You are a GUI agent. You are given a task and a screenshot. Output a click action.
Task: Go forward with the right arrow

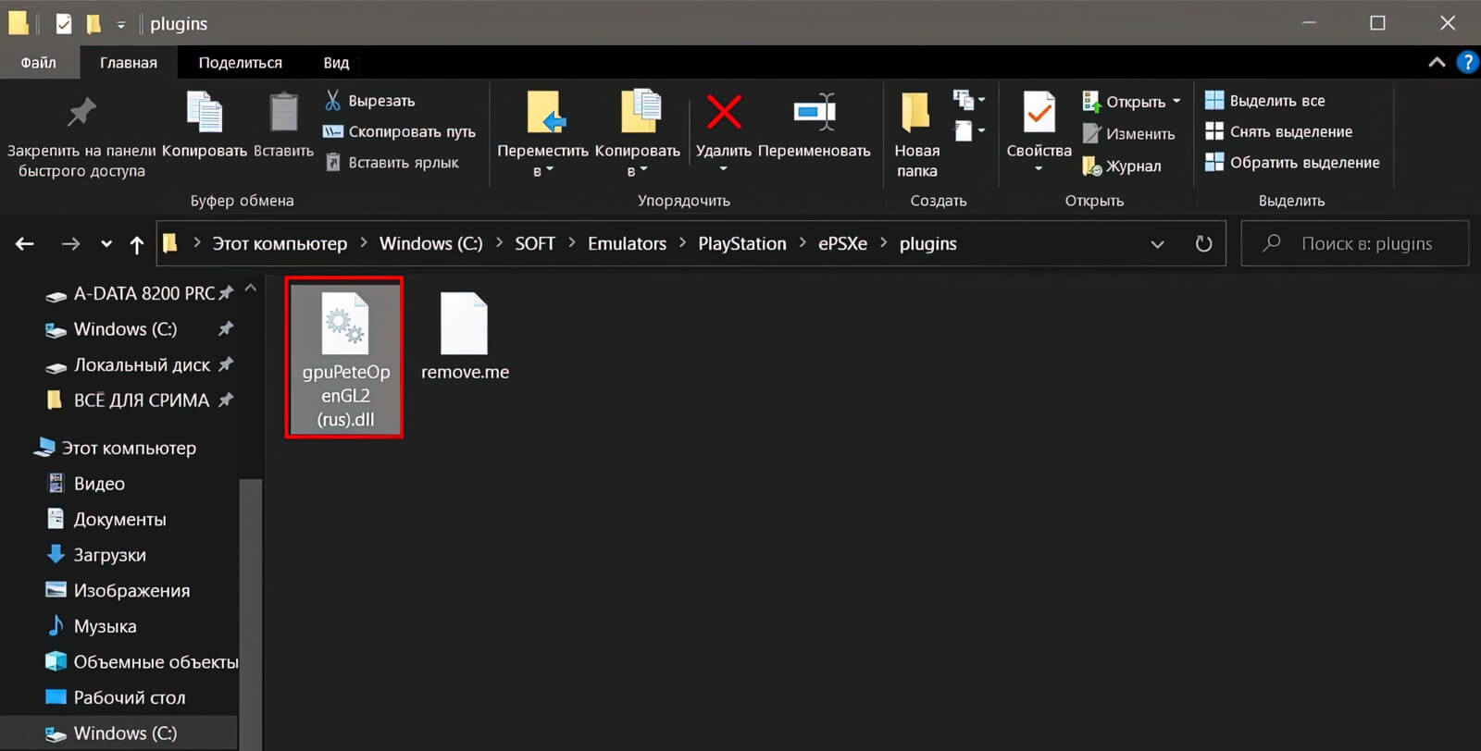(x=70, y=244)
